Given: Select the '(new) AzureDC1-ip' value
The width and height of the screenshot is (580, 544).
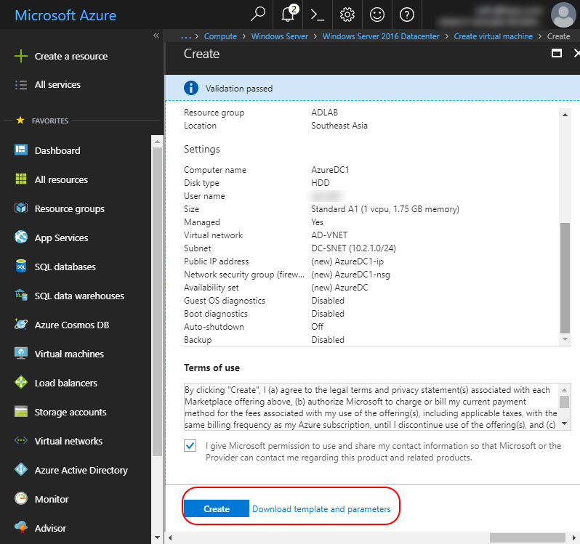Looking at the screenshot, I should point(347,261).
